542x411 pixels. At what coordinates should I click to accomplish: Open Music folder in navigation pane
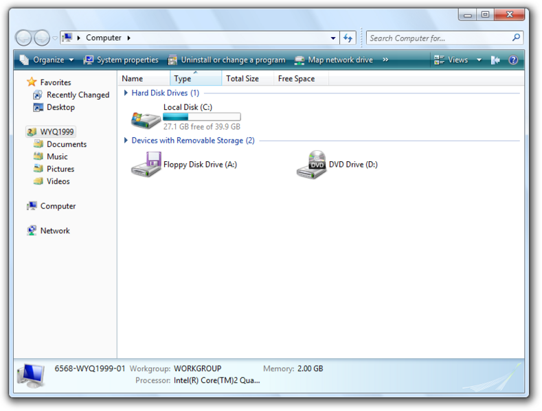50,156
